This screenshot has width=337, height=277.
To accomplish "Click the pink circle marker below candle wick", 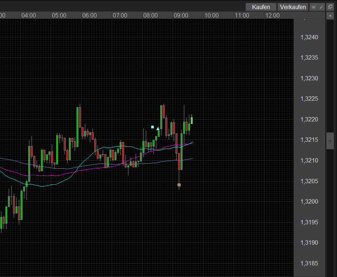I will coord(179,185).
